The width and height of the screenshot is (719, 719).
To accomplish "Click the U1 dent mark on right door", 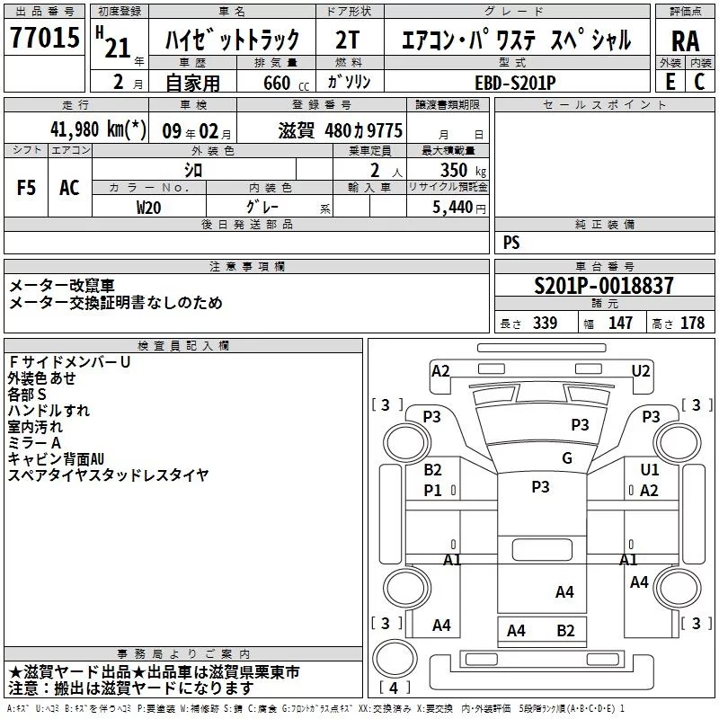I will coord(650,470).
